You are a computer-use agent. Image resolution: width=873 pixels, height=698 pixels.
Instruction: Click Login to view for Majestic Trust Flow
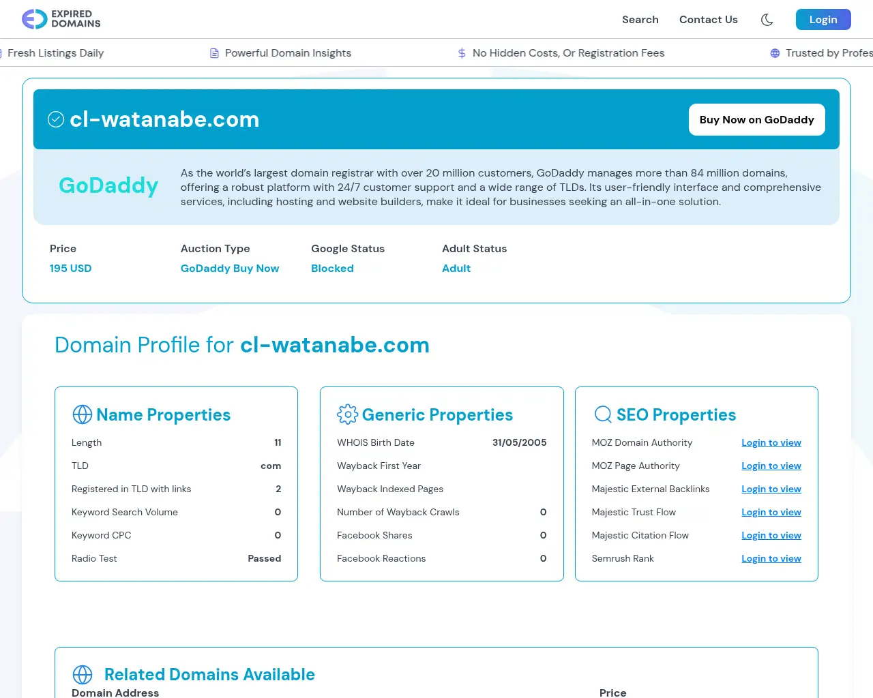point(771,513)
